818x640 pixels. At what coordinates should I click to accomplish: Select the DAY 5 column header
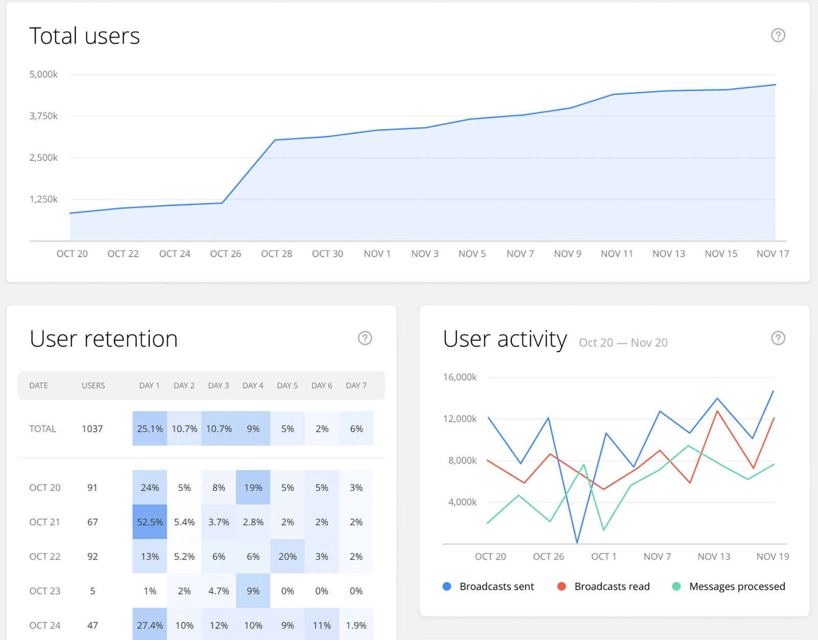(287, 385)
